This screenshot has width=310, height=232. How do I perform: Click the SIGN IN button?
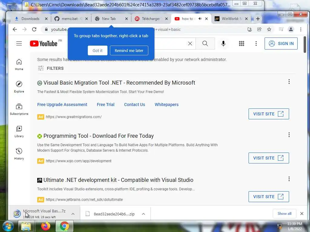point(281,43)
